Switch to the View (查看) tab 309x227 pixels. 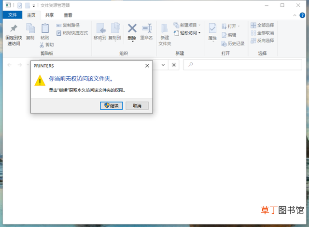coord(68,15)
